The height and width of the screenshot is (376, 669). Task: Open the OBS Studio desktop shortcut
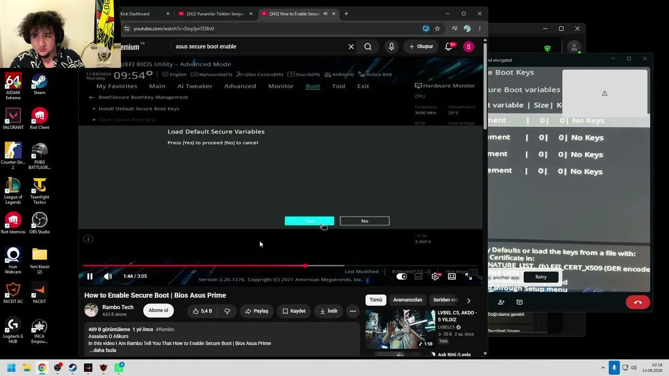(39, 224)
